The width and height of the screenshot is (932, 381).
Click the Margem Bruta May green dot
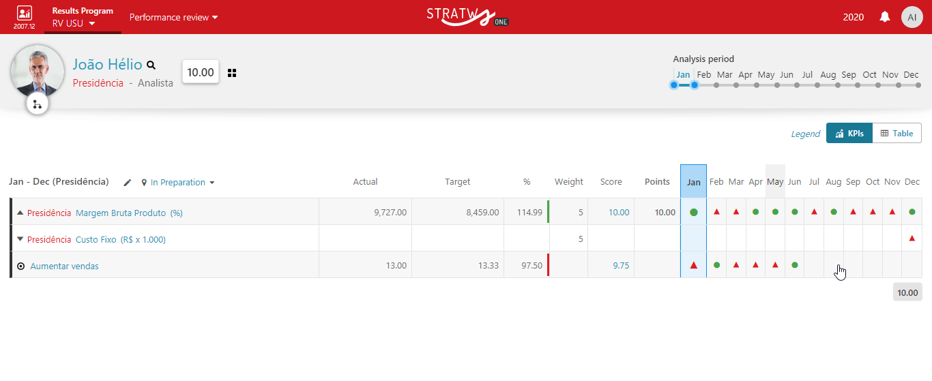tap(775, 212)
